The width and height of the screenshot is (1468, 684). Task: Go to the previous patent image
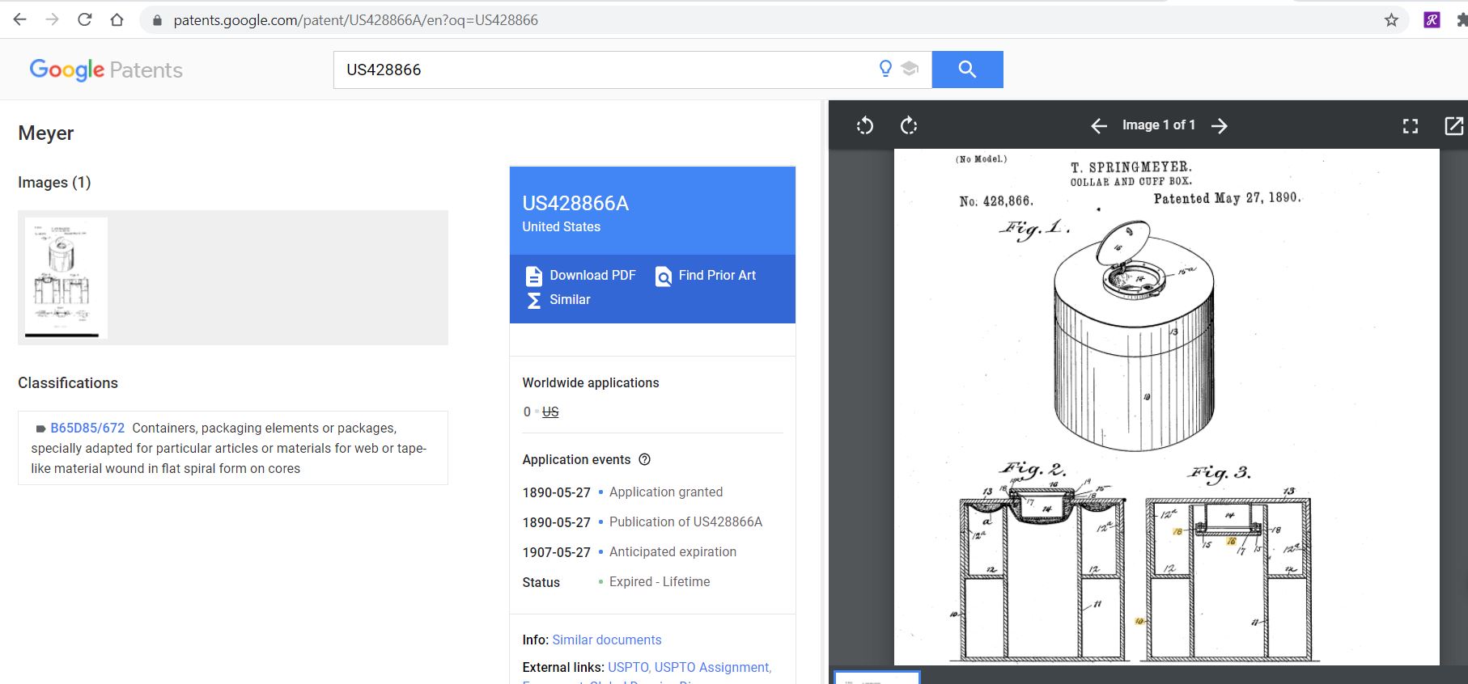point(1098,125)
